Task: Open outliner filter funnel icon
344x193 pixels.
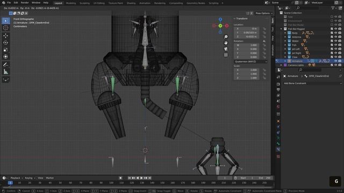Action: [333, 8]
